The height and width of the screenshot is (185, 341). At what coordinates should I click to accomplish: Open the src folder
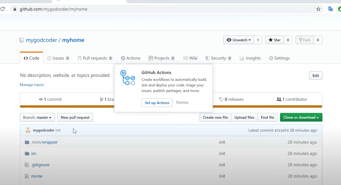pyautogui.click(x=34, y=153)
